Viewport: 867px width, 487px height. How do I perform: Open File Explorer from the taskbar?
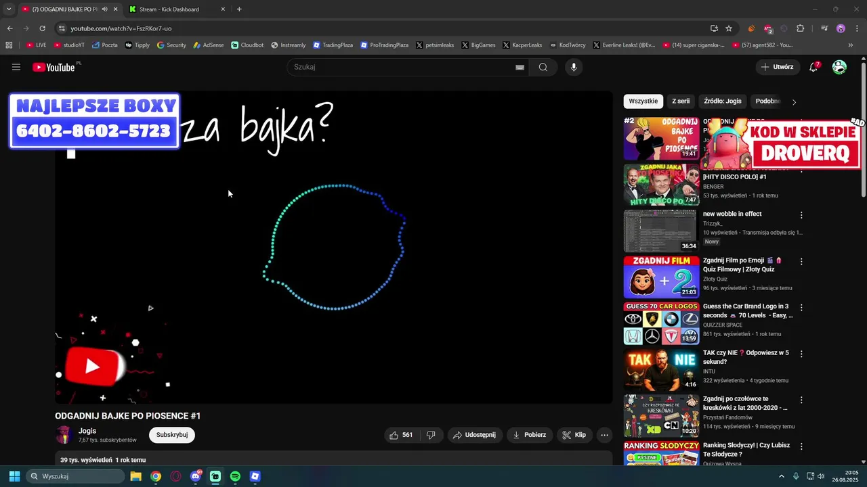click(x=135, y=476)
